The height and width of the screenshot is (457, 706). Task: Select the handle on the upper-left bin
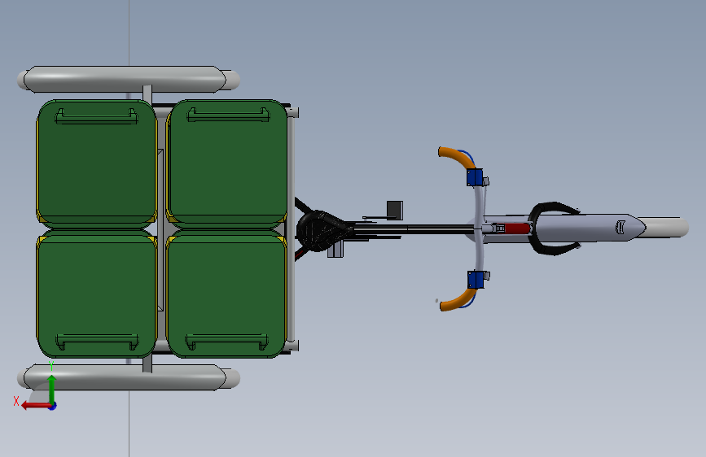click(x=96, y=116)
